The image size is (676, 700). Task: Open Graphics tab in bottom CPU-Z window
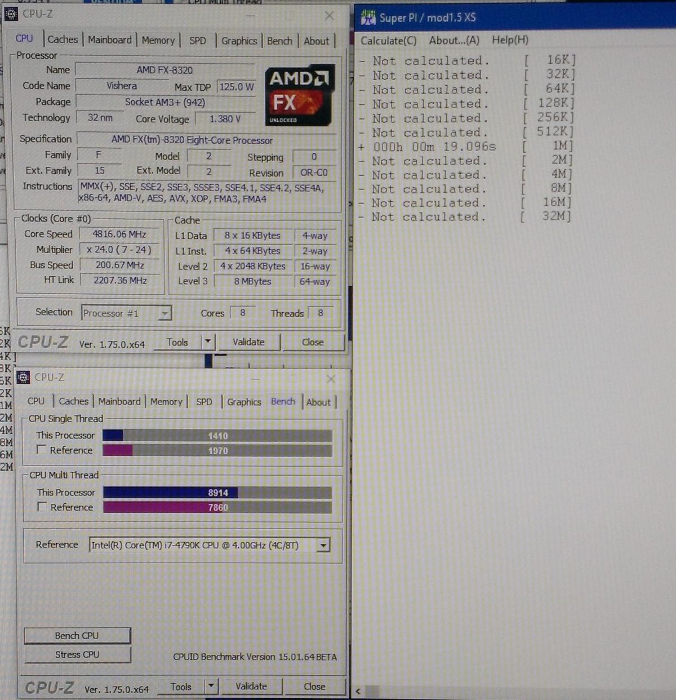244,402
